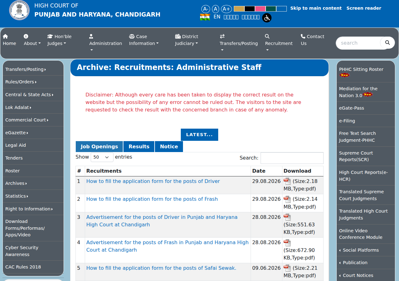Open Advertisement for posts of Driver link

162,221
